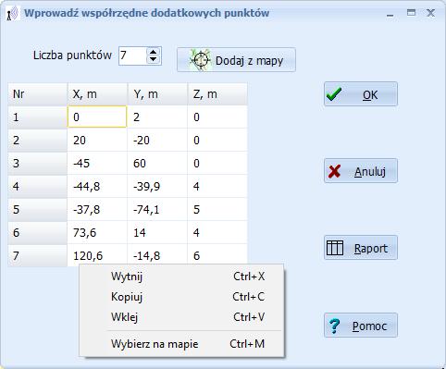Viewport: 446px width, 369px height.
Task: Select the Z cell in row 3
Action: click(x=217, y=163)
